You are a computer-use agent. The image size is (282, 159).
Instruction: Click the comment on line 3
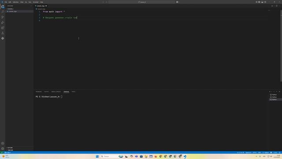point(60,18)
